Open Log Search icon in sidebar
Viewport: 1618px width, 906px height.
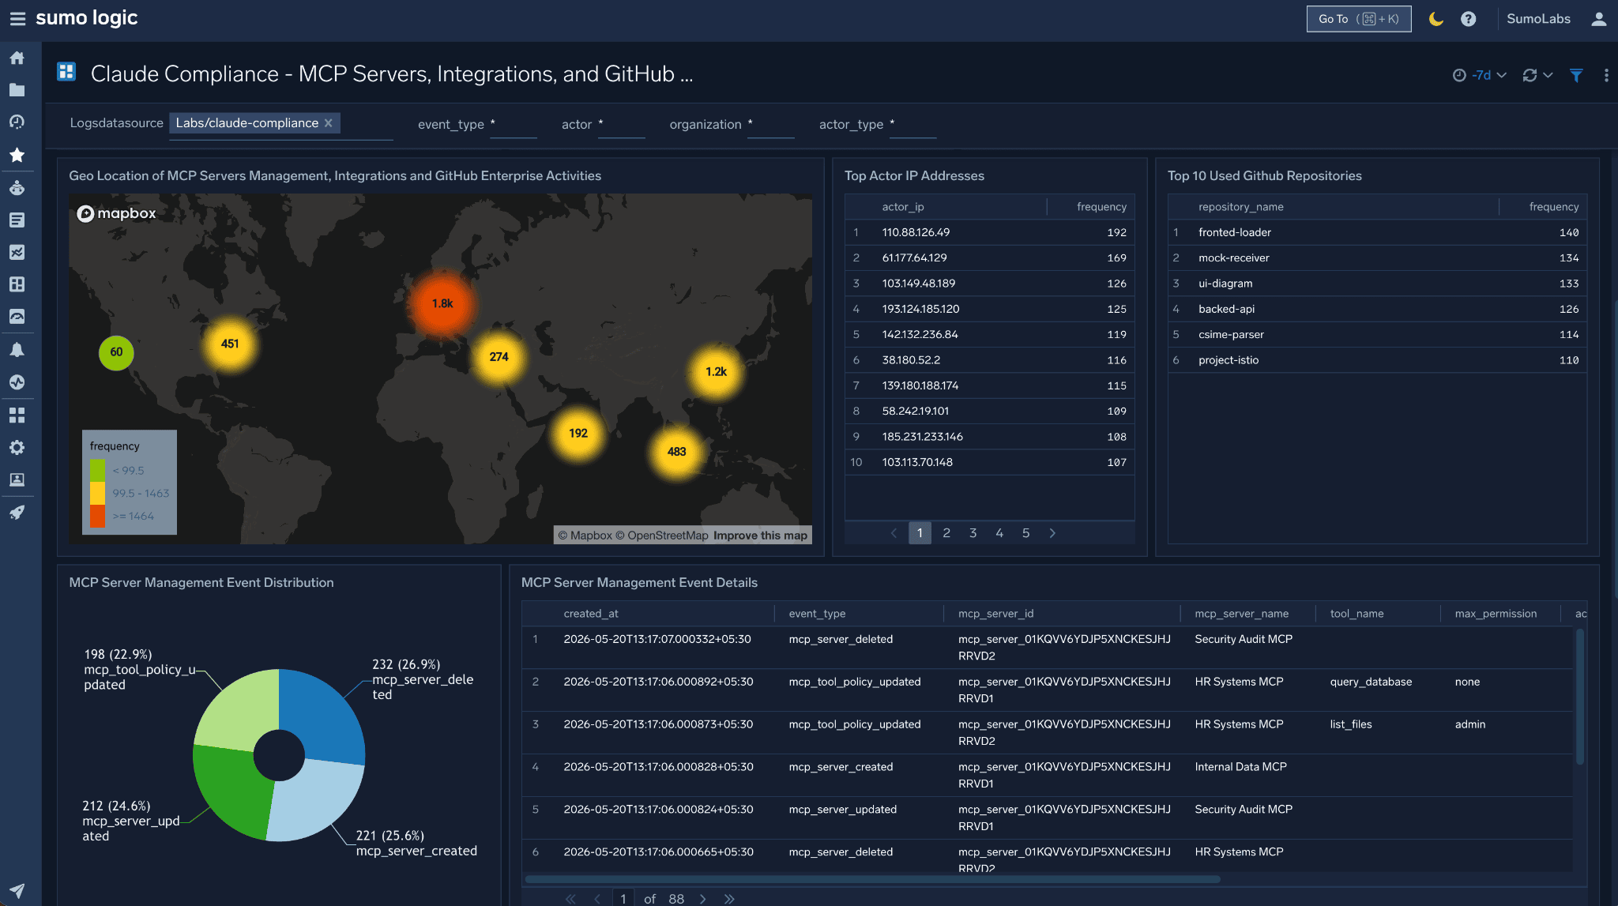tap(17, 220)
